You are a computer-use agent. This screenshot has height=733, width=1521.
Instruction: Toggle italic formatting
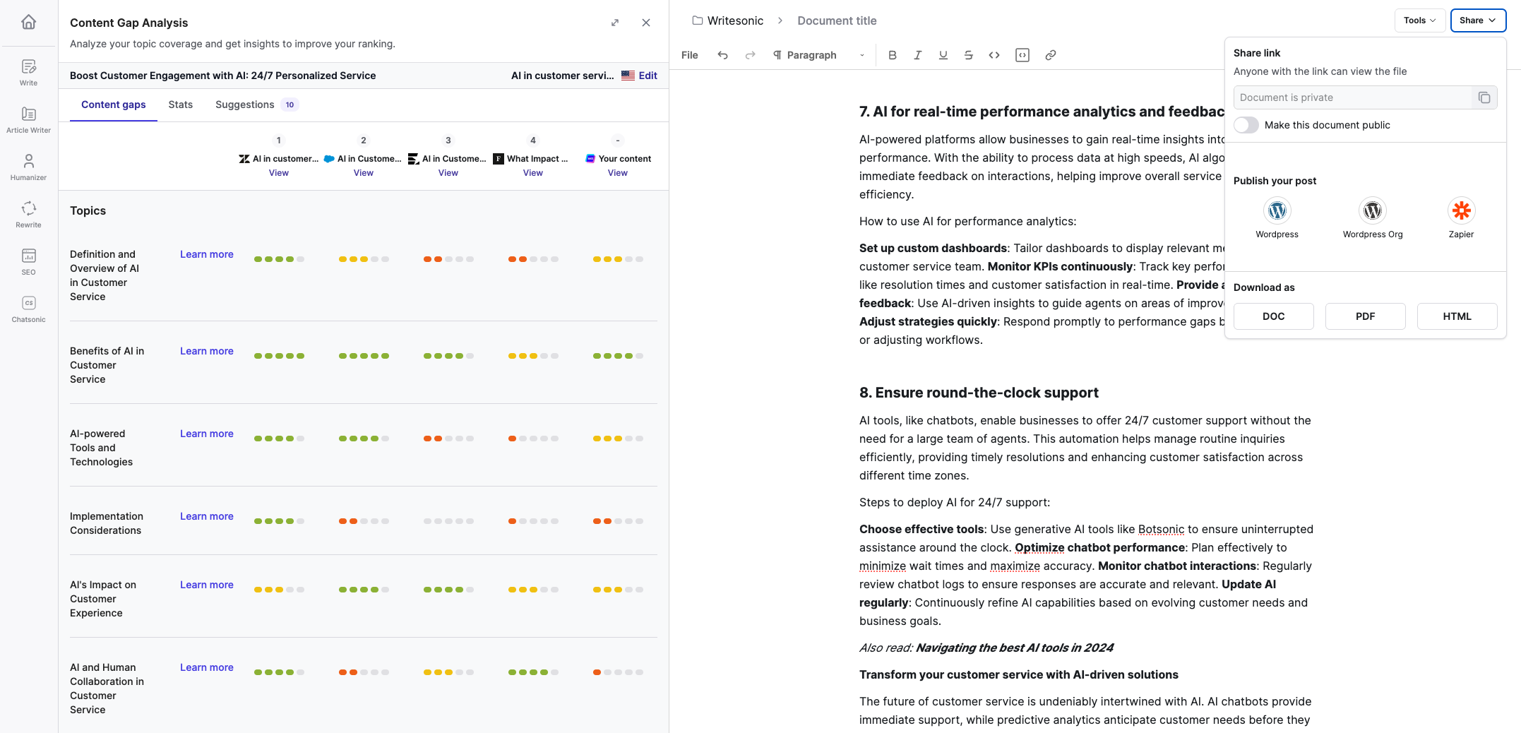[x=917, y=55]
